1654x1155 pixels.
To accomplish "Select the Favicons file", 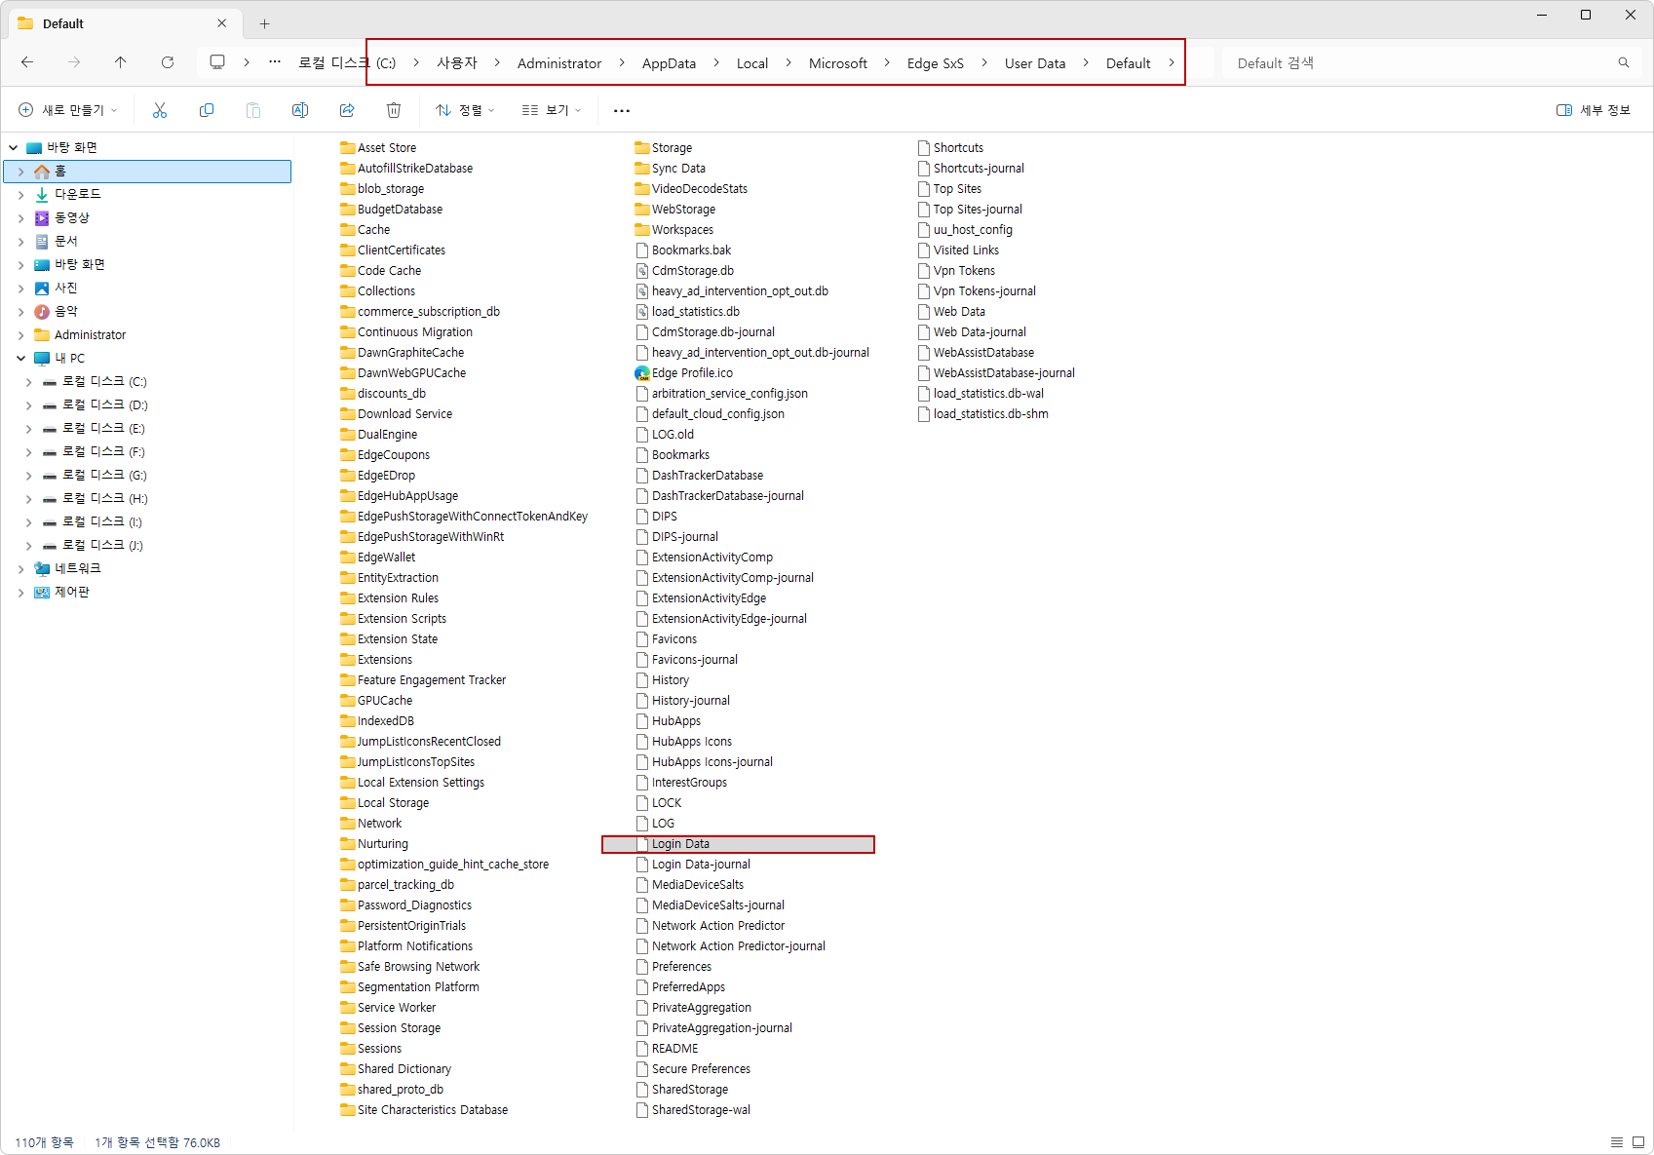I will coord(667,639).
